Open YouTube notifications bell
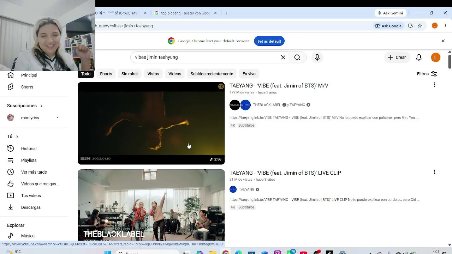The width and height of the screenshot is (452, 254). click(x=419, y=58)
